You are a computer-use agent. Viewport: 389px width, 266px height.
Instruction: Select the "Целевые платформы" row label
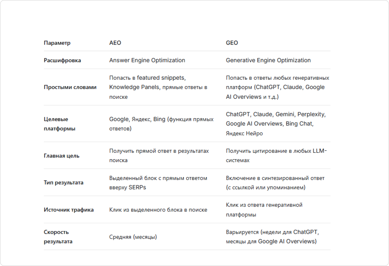click(59, 124)
